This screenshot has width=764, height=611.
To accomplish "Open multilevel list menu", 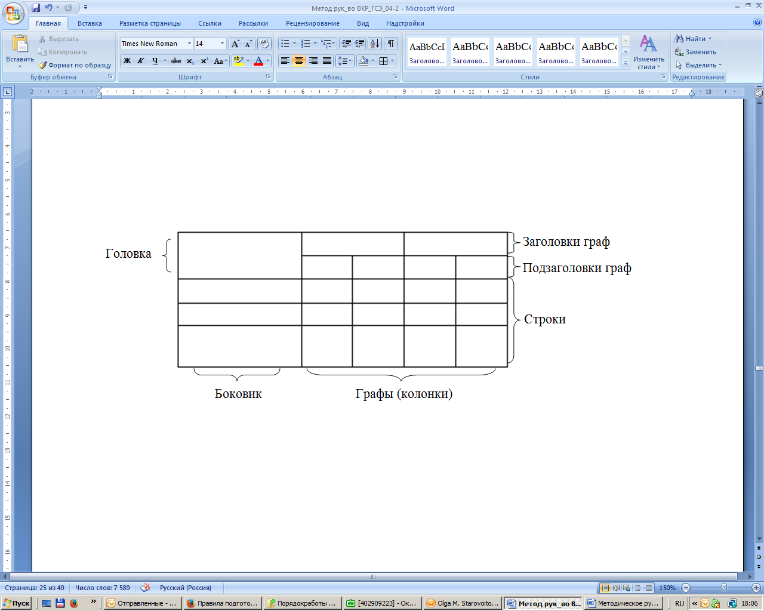I will tap(328, 44).
